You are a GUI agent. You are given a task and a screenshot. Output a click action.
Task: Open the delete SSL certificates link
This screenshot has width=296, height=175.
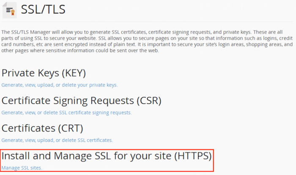57,140
